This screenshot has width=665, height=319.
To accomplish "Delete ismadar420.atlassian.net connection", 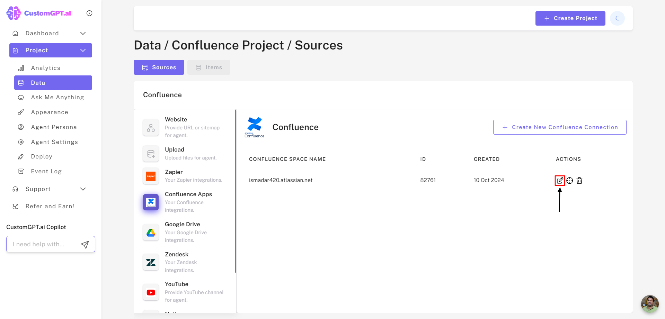I will coord(579,181).
